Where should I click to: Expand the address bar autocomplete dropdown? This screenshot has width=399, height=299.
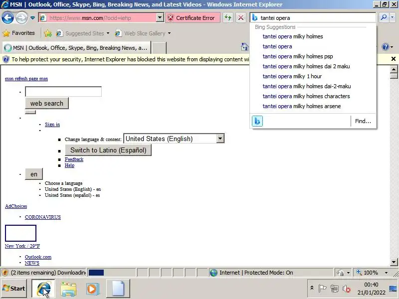[x=160, y=18]
